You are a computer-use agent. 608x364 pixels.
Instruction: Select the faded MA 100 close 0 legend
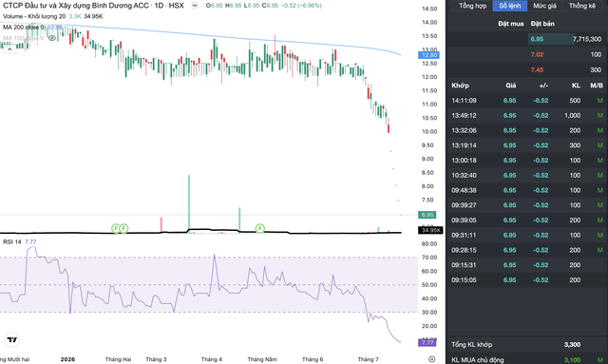23,38
